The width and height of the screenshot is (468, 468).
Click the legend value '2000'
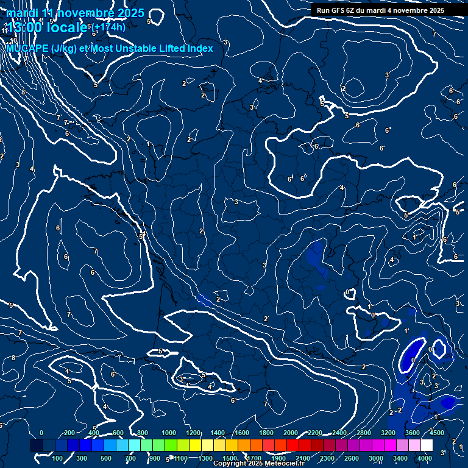click(291, 433)
